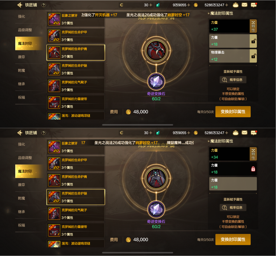The width and height of the screenshot is (276, 256).
Task: Switch to the 强化 tab in upper sidebar
Action: coord(22,16)
